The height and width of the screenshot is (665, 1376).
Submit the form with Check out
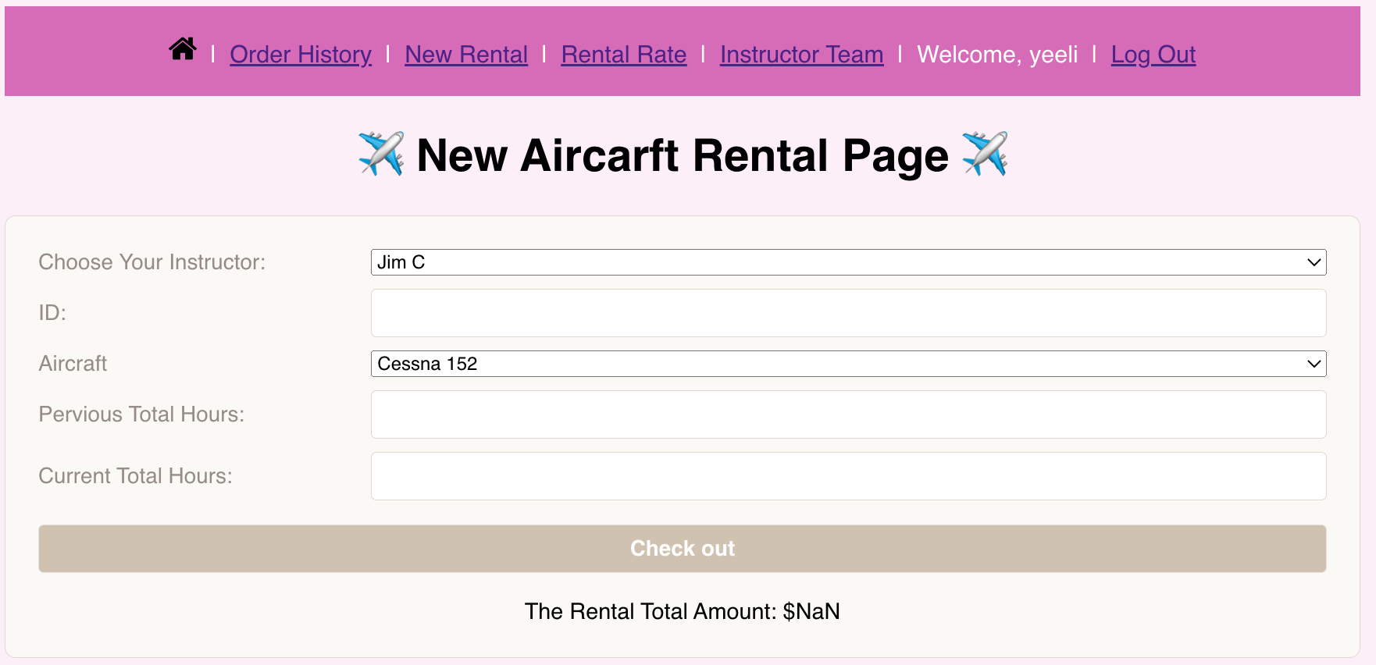point(683,549)
